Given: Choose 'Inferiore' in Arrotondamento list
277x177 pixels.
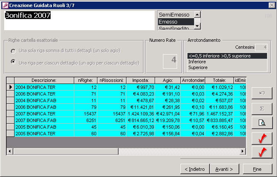Looking at the screenshot, I should 197,62.
